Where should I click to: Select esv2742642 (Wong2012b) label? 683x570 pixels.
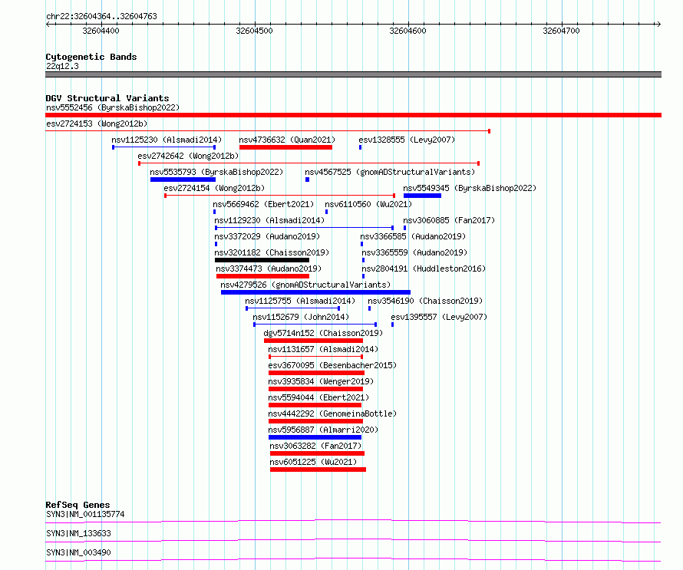click(x=188, y=156)
